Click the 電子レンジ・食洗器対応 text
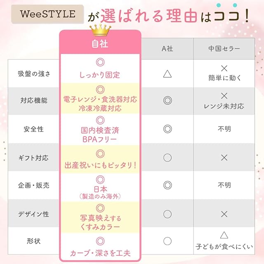Image resolution: width=264 pixels, height=264 pixels. [x=100, y=99]
